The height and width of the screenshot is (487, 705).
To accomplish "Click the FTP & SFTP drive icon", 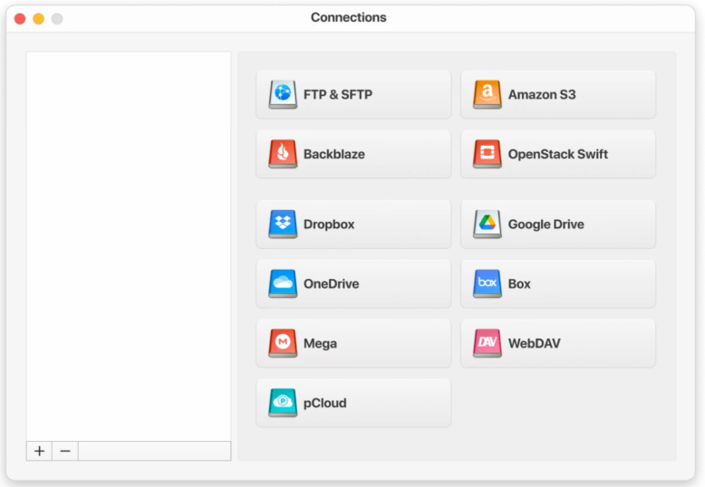I will click(x=283, y=94).
